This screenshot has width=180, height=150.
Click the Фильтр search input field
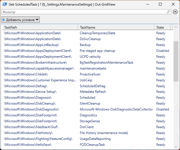pos(86,12)
